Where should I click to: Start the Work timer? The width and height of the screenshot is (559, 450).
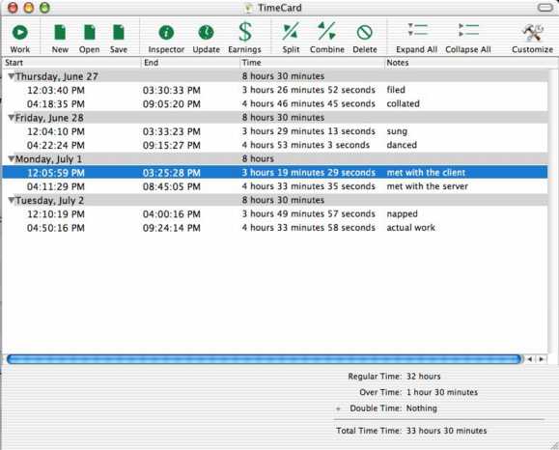[20, 38]
